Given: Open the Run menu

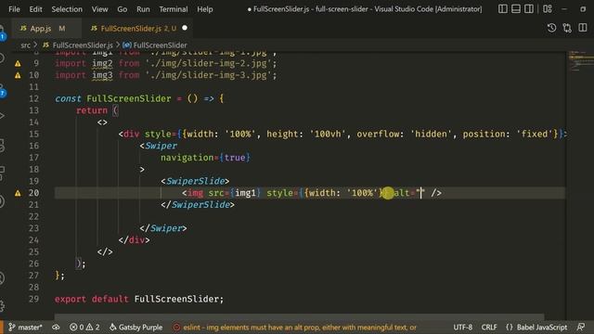Looking at the screenshot, I should point(143,9).
